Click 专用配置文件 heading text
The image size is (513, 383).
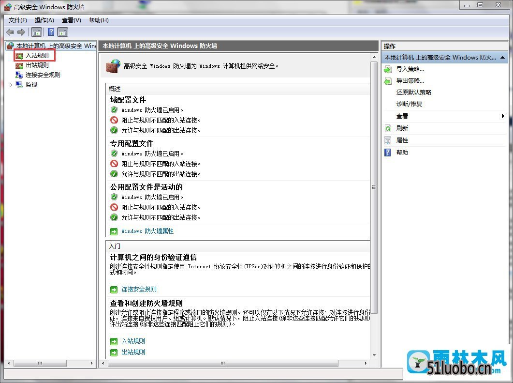click(x=132, y=143)
